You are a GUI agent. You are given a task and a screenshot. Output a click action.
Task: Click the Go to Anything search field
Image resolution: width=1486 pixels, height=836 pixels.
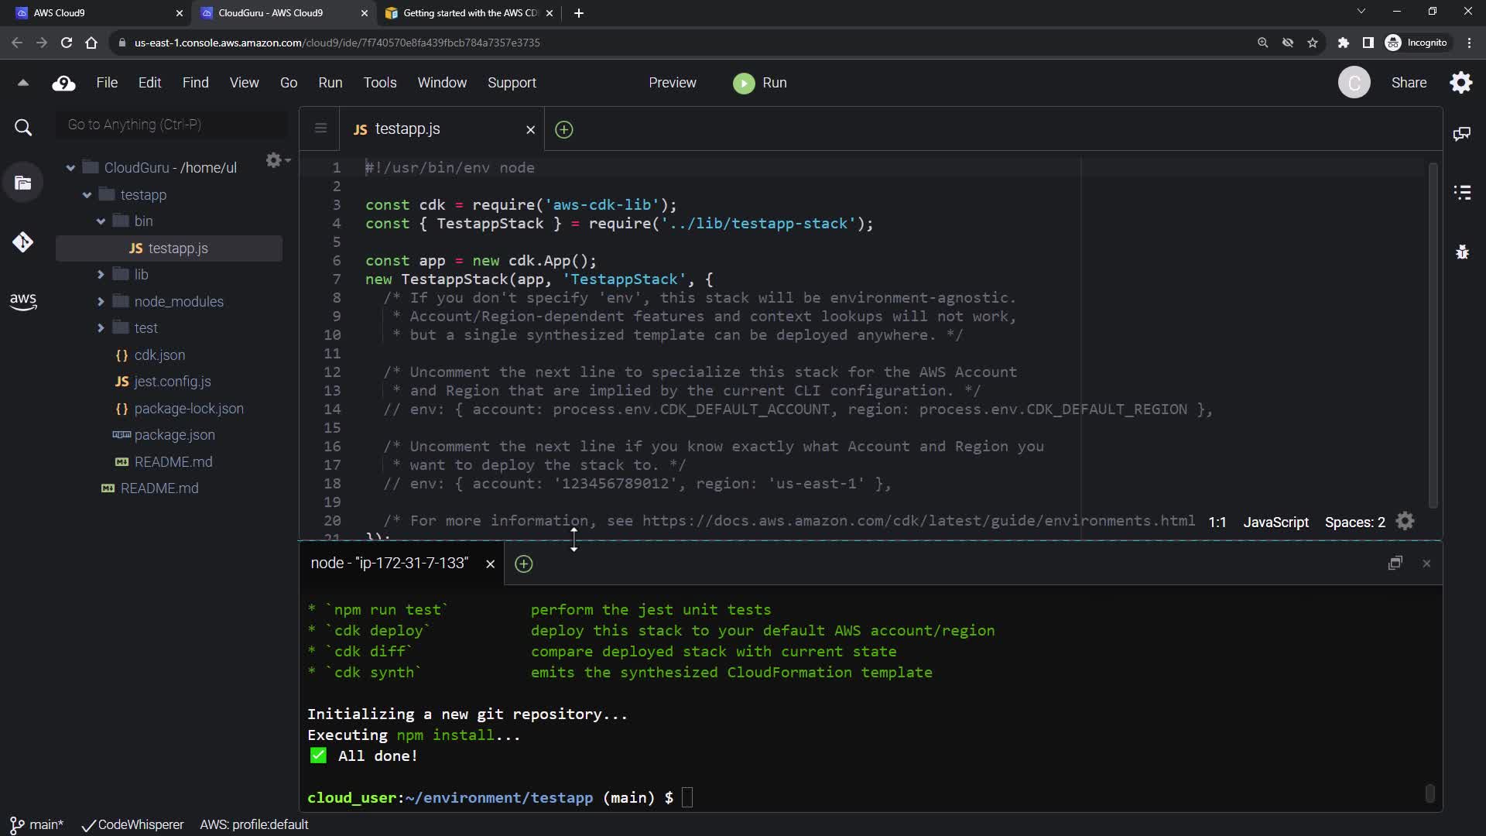[x=170, y=125]
